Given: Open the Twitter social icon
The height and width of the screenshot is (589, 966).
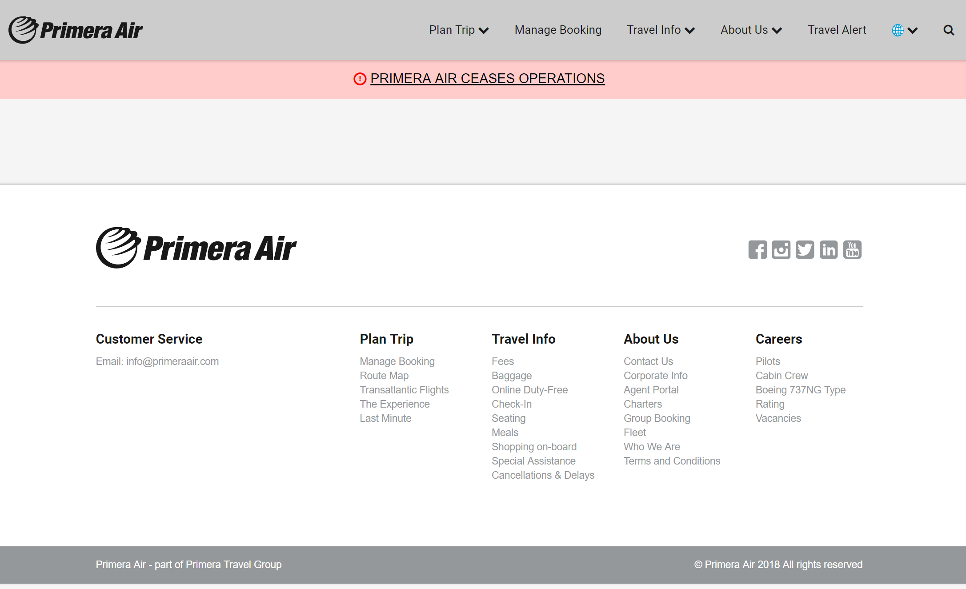Looking at the screenshot, I should tap(805, 250).
